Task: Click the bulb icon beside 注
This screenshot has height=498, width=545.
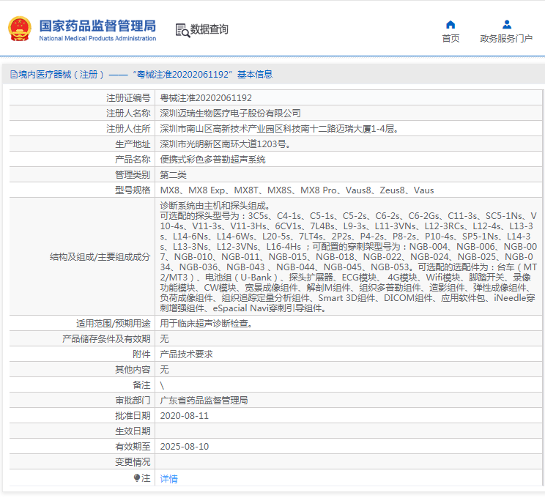Action: [x=137, y=478]
